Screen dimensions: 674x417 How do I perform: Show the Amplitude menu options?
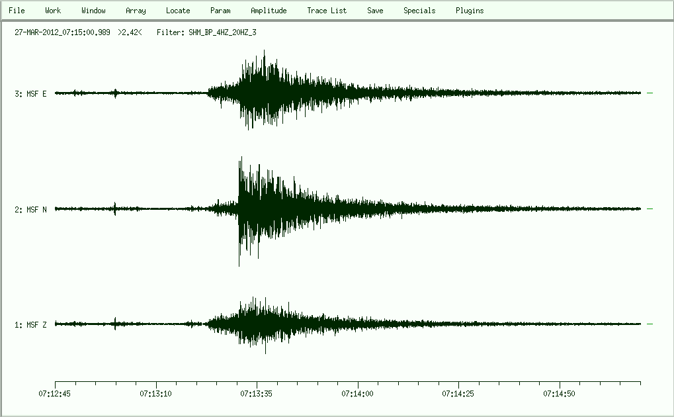coord(269,11)
